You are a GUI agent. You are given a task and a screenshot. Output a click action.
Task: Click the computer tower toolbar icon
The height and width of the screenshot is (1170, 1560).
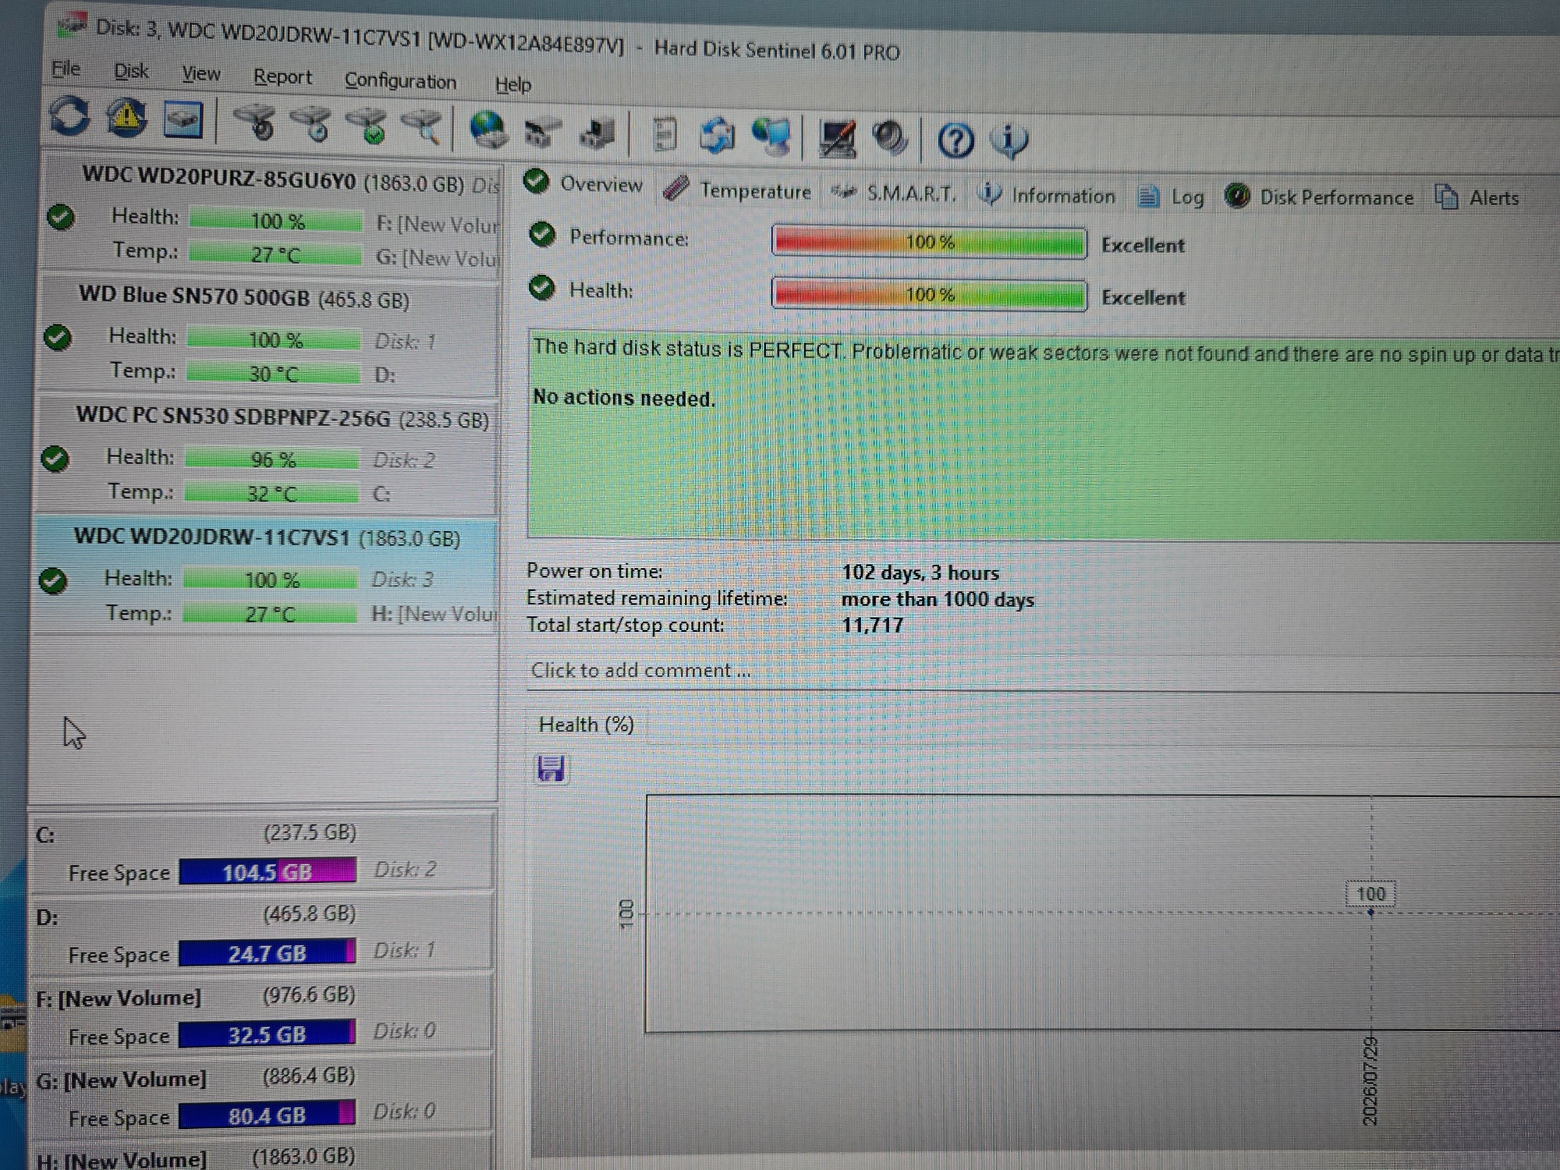(x=597, y=134)
